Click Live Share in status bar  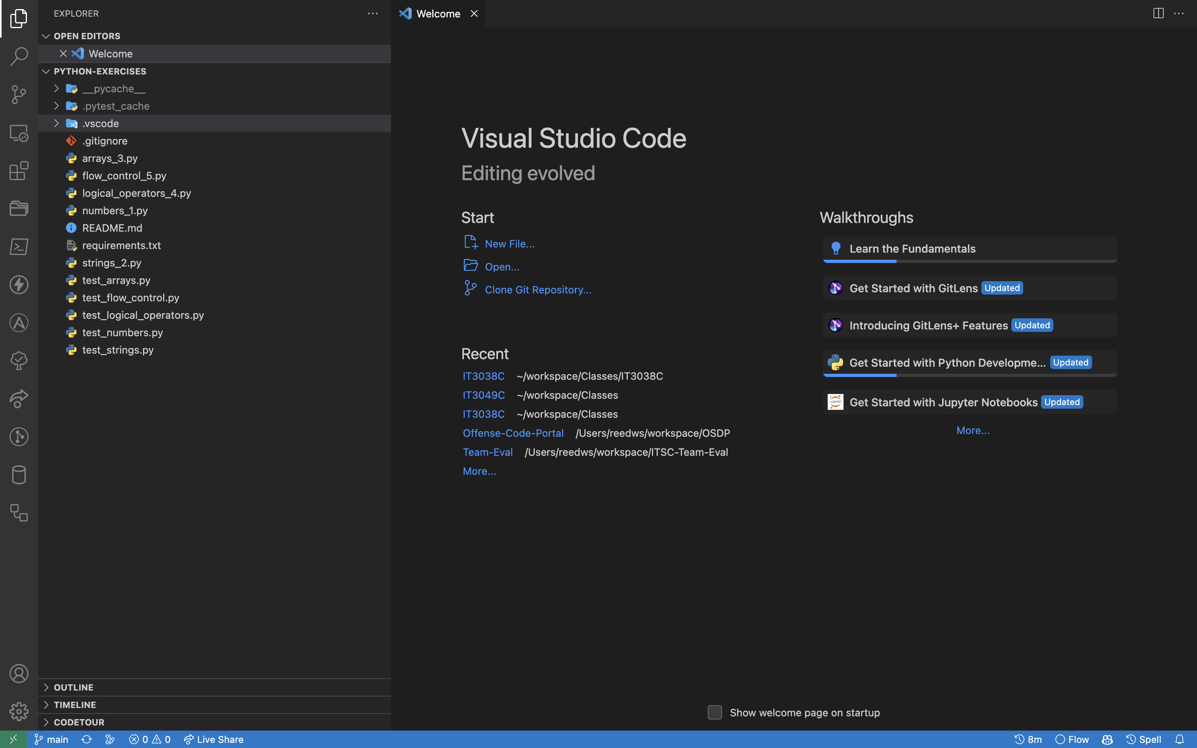(214, 739)
